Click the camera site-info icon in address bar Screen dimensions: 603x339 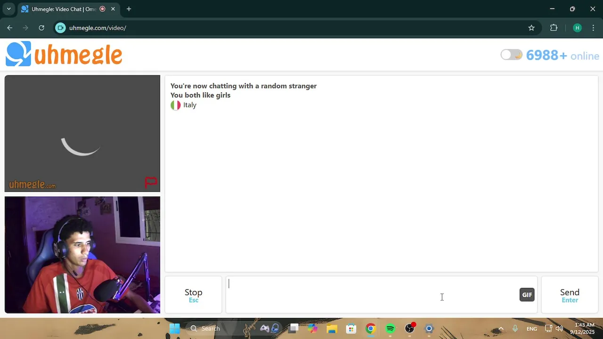[x=60, y=28]
